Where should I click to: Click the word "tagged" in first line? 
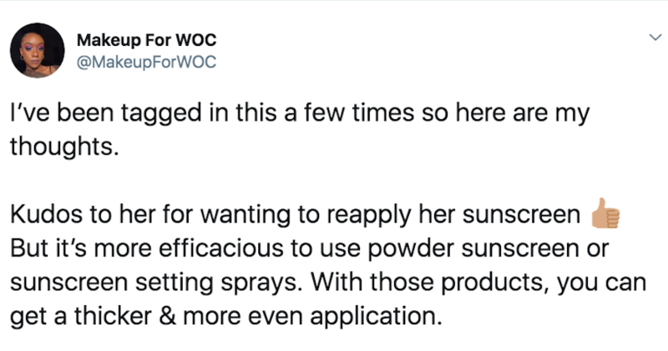(161, 113)
